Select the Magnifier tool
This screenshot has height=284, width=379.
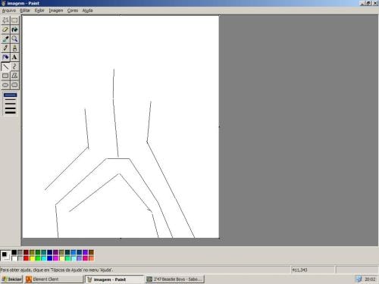pos(14,39)
